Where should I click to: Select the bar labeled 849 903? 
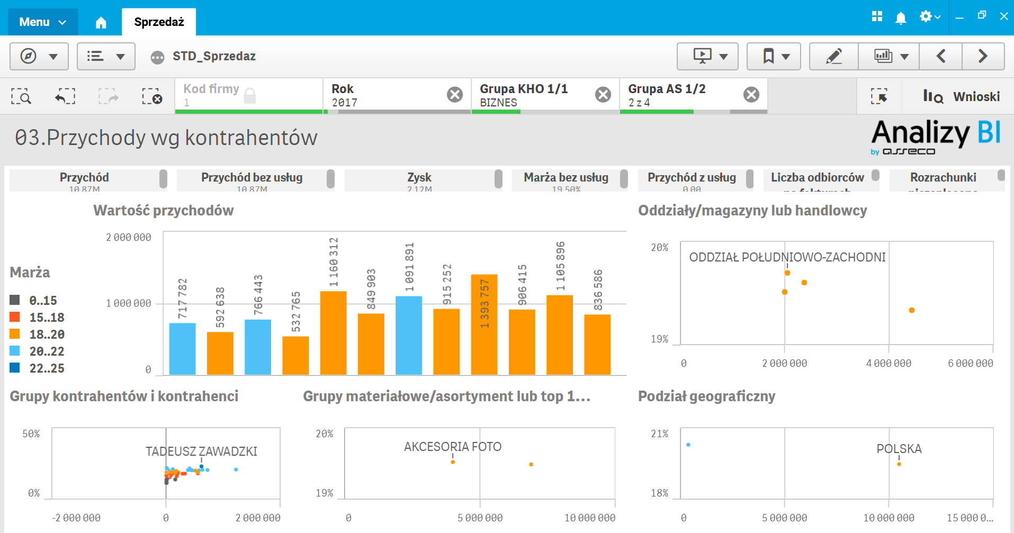(x=371, y=344)
